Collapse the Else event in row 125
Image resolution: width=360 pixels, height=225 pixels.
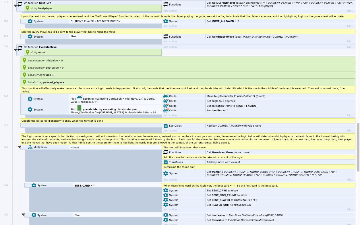click(24, 215)
